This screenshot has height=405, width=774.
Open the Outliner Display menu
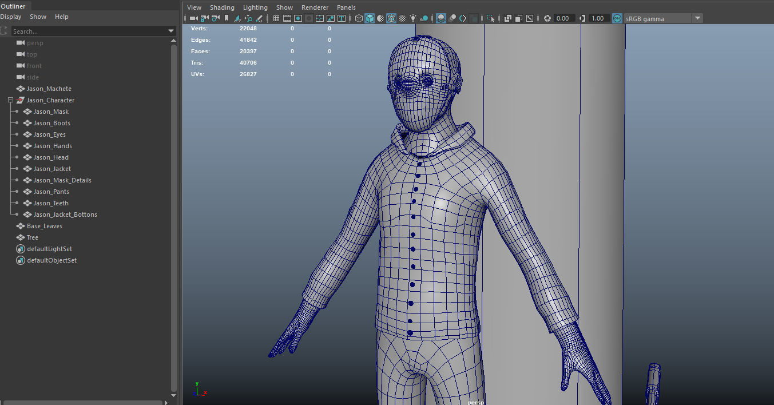tap(11, 17)
